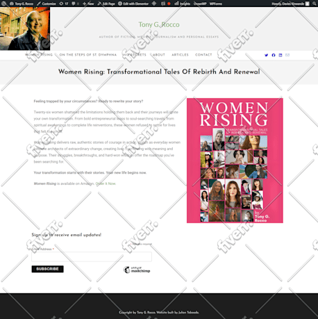Viewport: 318px width, 319px height.
Task: Click 'Sign up to receive email updates!' heading
Action: (x=67, y=235)
